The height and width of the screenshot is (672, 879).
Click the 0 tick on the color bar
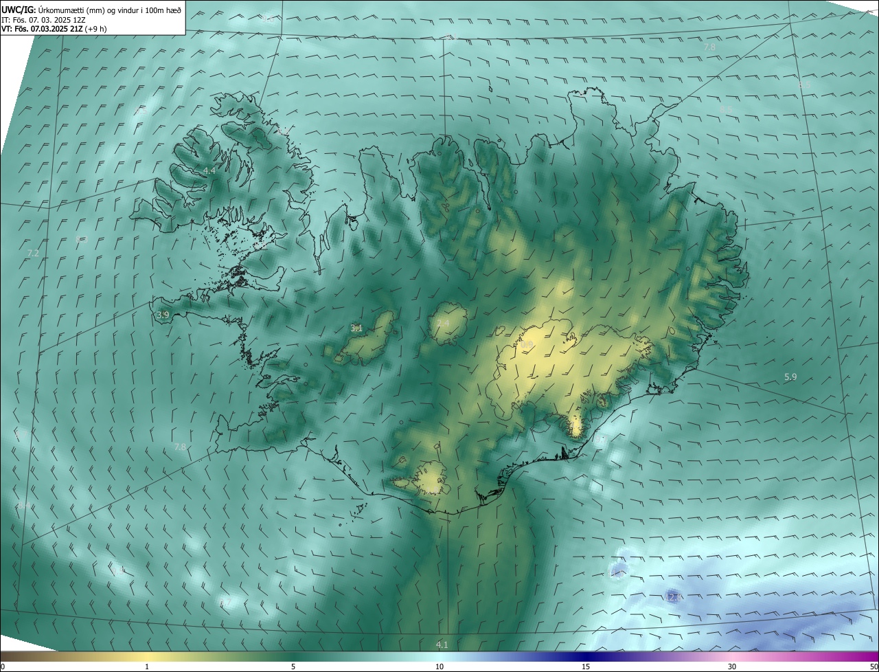3,667
